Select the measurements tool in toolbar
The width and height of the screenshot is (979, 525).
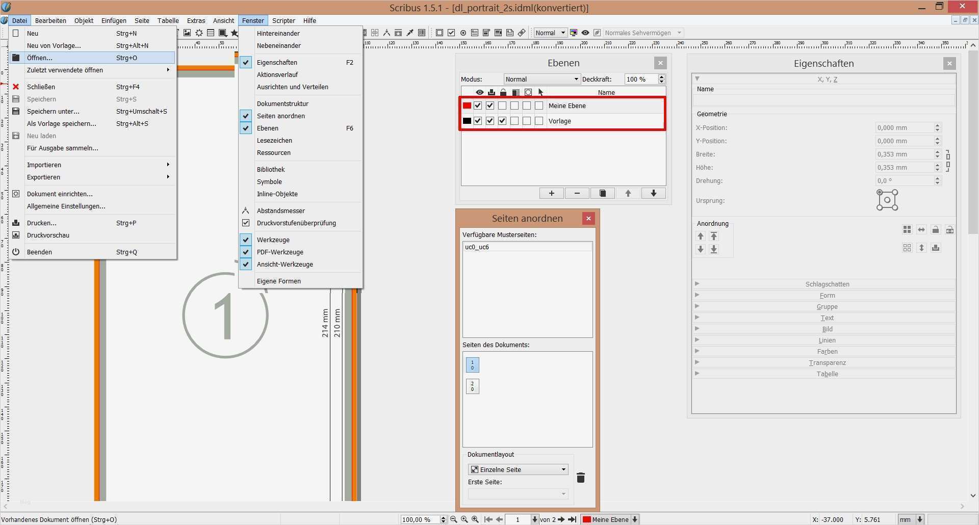tap(387, 33)
